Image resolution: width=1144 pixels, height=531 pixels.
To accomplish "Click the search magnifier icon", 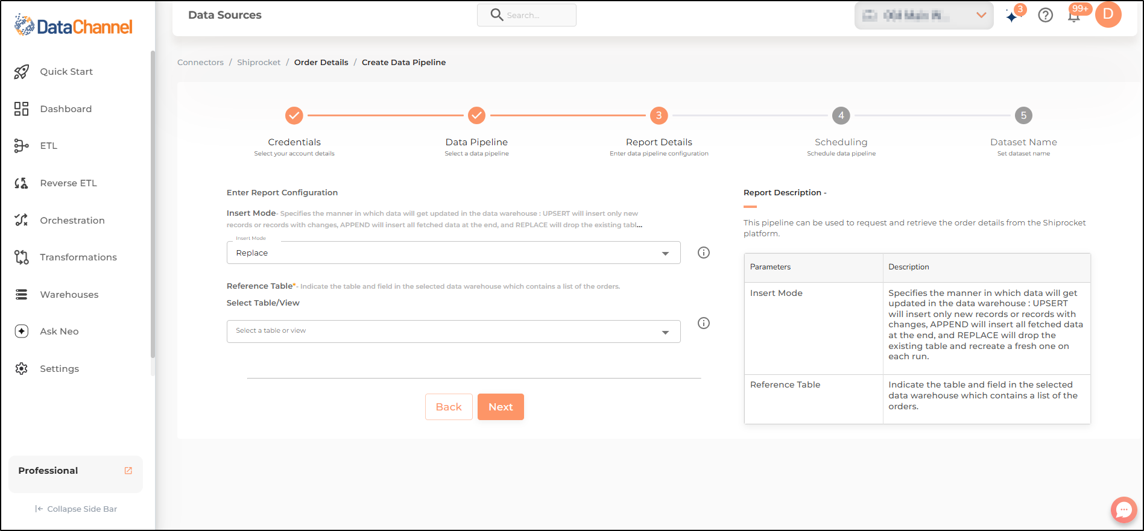I will 497,14.
